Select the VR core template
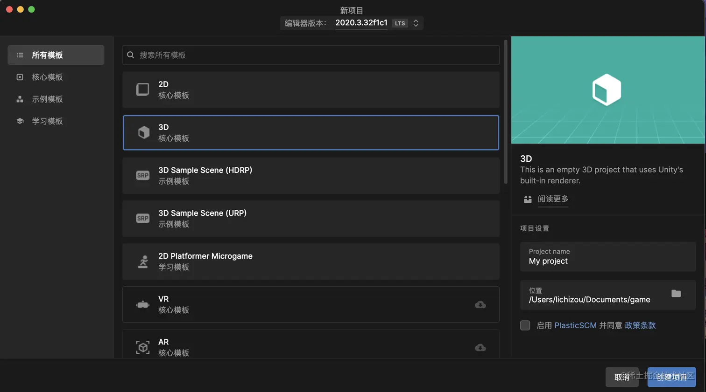 311,304
